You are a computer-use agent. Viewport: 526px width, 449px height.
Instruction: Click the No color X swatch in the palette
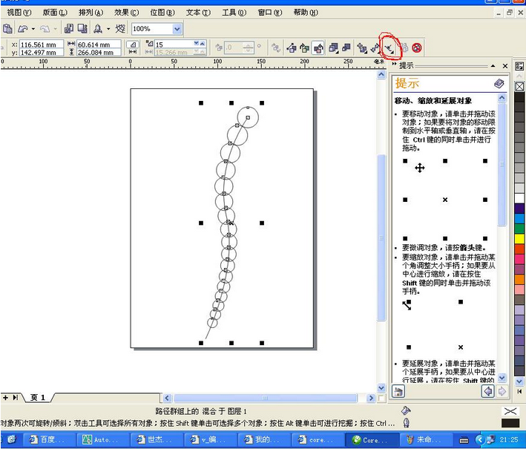coord(519,87)
